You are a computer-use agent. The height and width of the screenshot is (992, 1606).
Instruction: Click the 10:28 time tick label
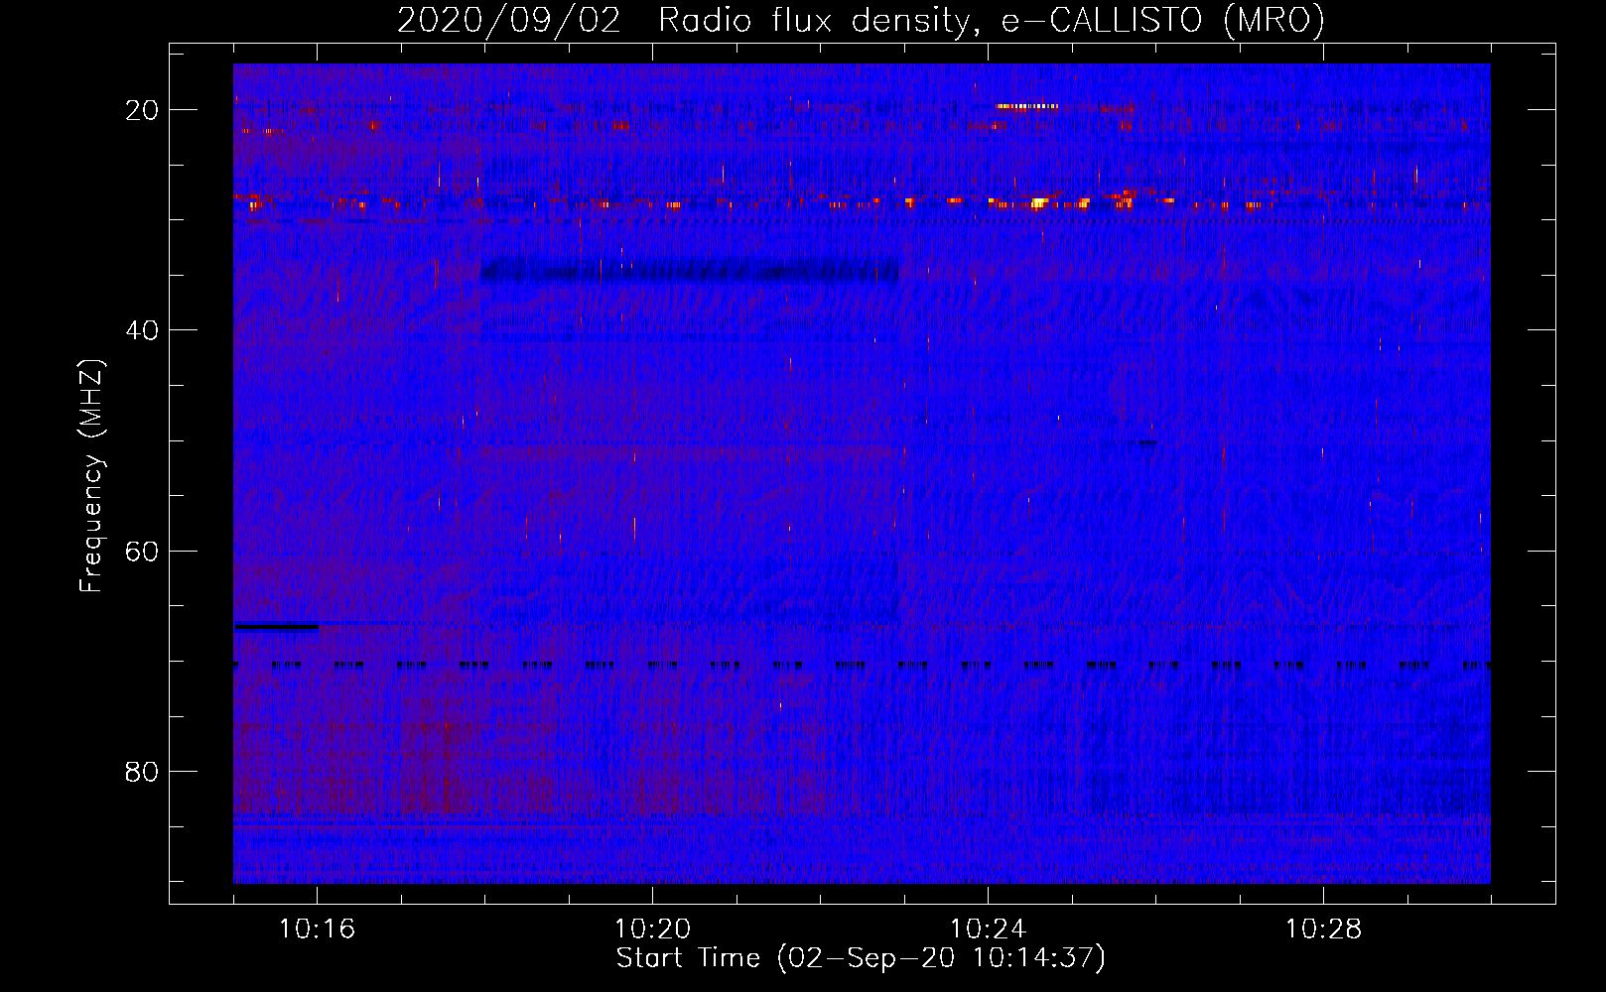pos(1323,930)
